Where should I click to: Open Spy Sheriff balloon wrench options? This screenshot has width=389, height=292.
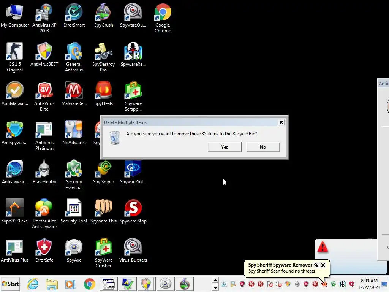click(316, 265)
